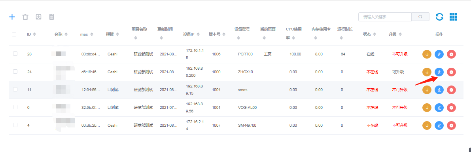471x152 pixels.
Task: Sort by the ID column arrows
Action: point(34,34)
